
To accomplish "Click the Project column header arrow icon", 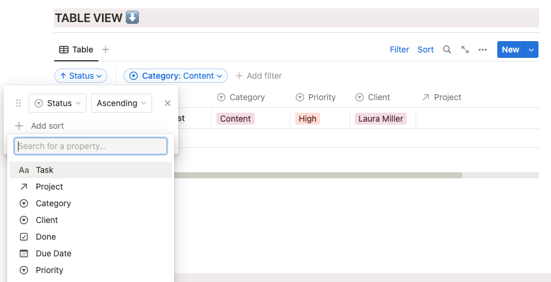I will (x=426, y=97).
